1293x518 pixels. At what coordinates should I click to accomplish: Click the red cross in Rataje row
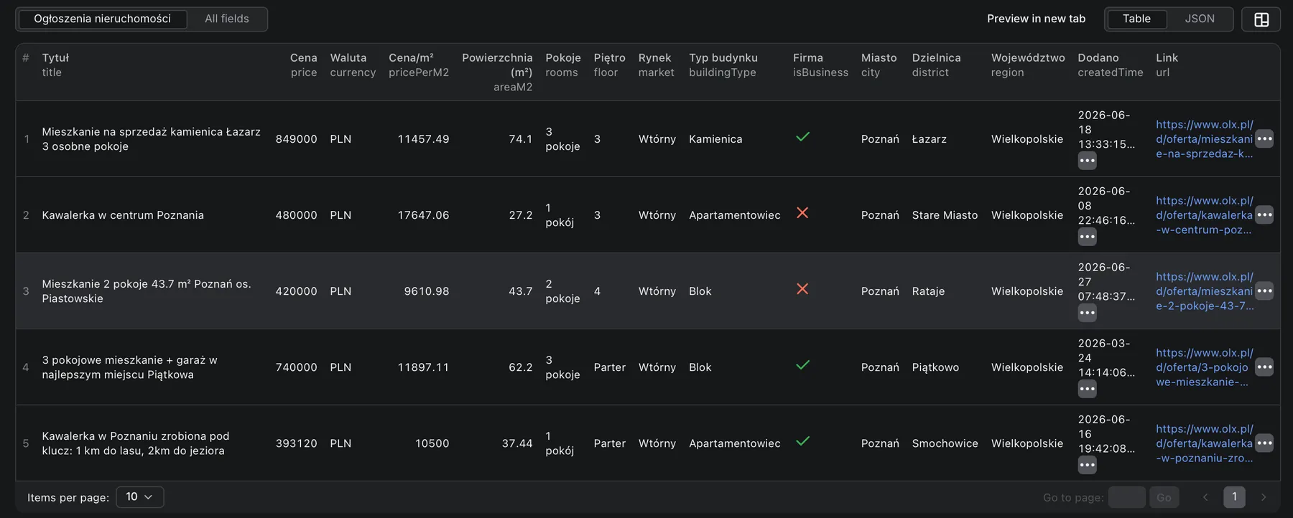802,289
